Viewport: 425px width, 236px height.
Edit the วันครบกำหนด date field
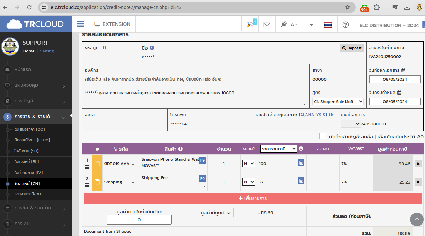click(395, 101)
